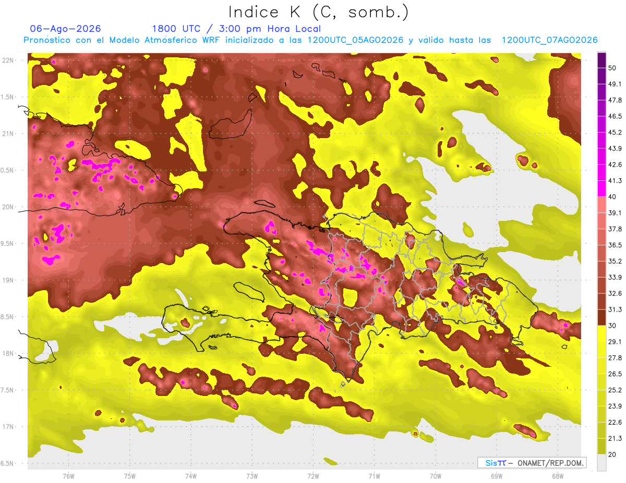Click the "19N" latitude label
The width and height of the screenshot is (626, 483).
[9, 280]
